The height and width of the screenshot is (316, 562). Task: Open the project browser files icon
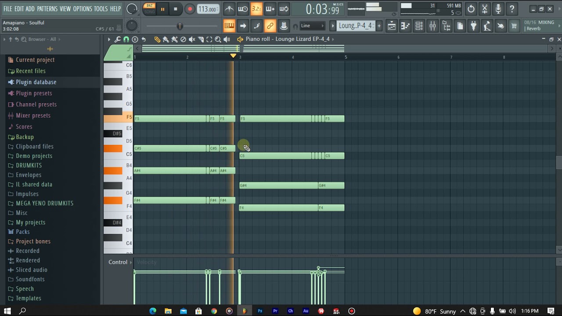[x=460, y=26]
